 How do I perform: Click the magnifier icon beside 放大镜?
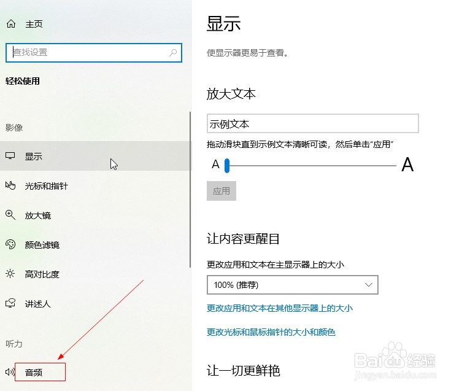click(10, 215)
